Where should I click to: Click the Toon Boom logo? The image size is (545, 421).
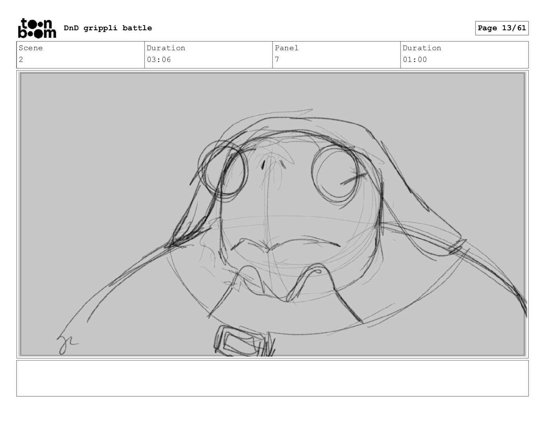point(37,28)
